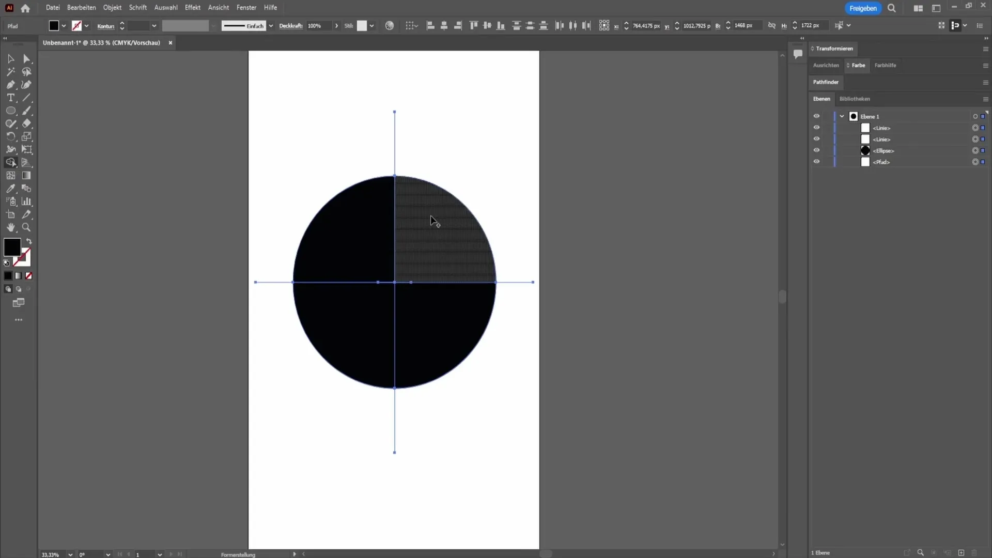The width and height of the screenshot is (992, 558).
Task: Toggle the Ellipse layer visibility
Action: click(x=816, y=150)
